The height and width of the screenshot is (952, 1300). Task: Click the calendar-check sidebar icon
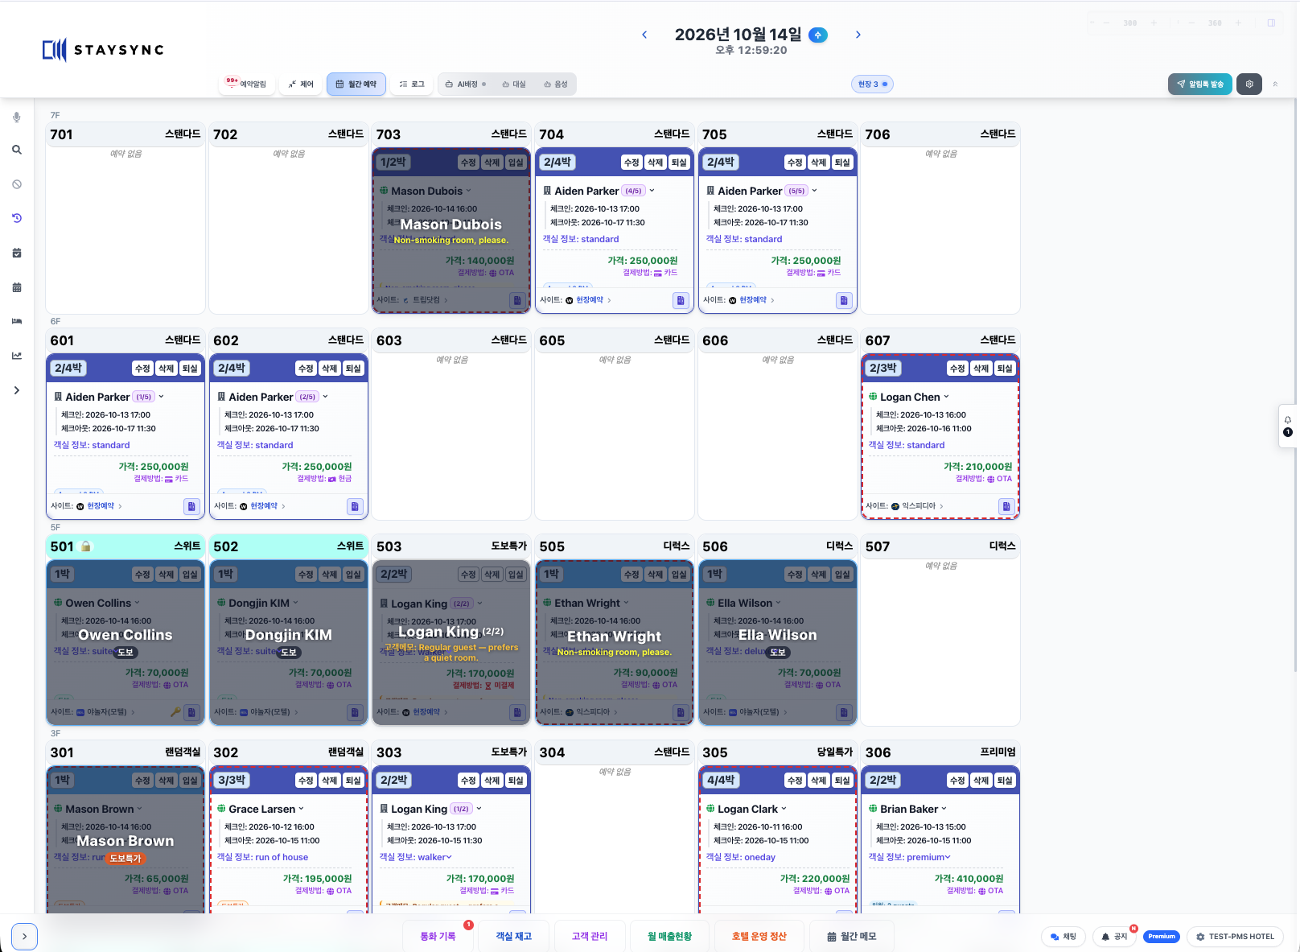click(x=17, y=253)
